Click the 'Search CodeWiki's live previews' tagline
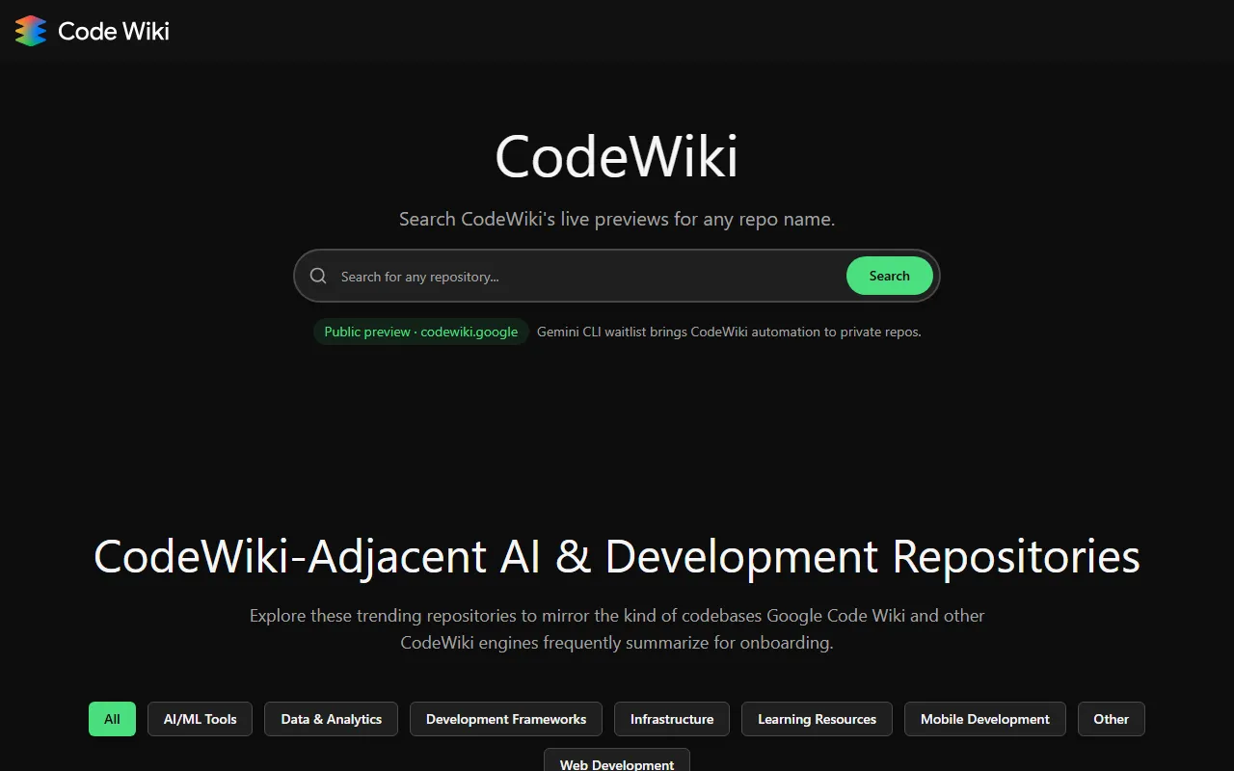This screenshot has width=1234, height=771. tap(617, 219)
